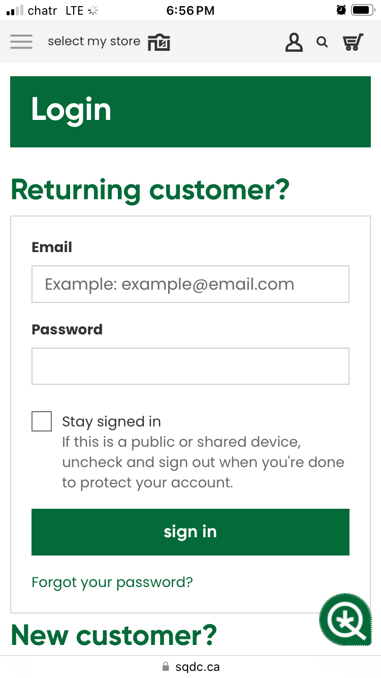Check the Stay signed in box

[42, 421]
